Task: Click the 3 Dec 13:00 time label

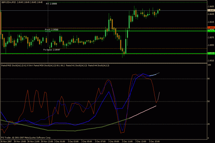Action: (141, 141)
